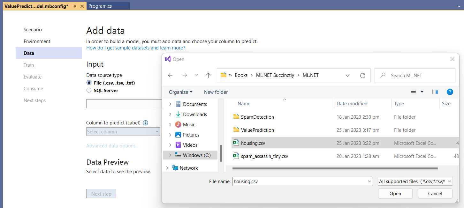Open the Evaluate step
This screenshot has height=208, width=464.
tap(33, 77)
